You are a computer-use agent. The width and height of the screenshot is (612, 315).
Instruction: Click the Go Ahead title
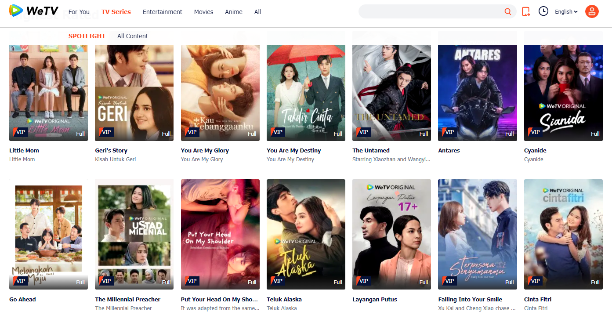pos(22,299)
